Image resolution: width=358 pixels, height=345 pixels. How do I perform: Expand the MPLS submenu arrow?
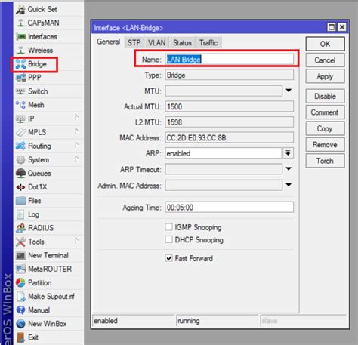76,131
